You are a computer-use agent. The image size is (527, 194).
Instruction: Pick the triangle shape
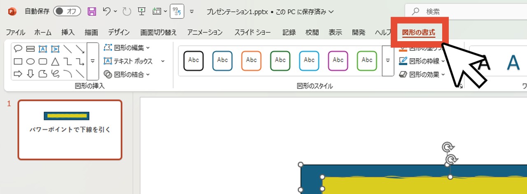pos(55,62)
